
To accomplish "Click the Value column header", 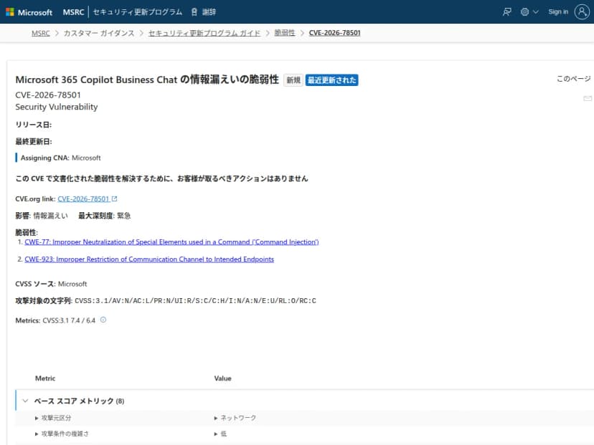I will pos(222,378).
